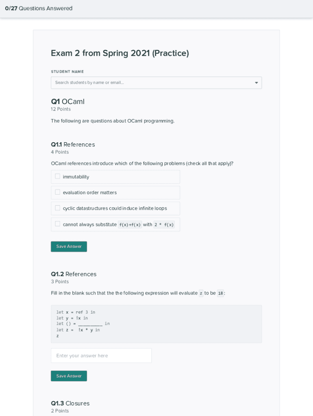Save Answer for Q1.2 fill-in-the-blank question
Viewport: 313px width, 416px height.
[x=69, y=376]
